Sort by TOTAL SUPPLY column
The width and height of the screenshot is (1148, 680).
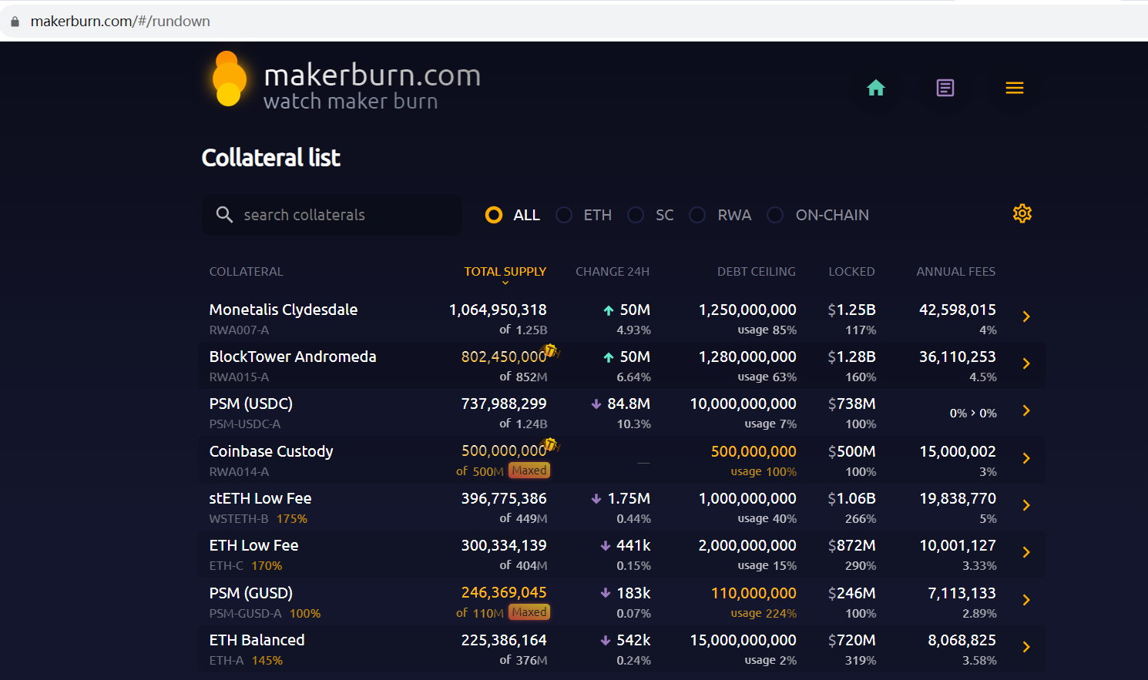point(505,272)
